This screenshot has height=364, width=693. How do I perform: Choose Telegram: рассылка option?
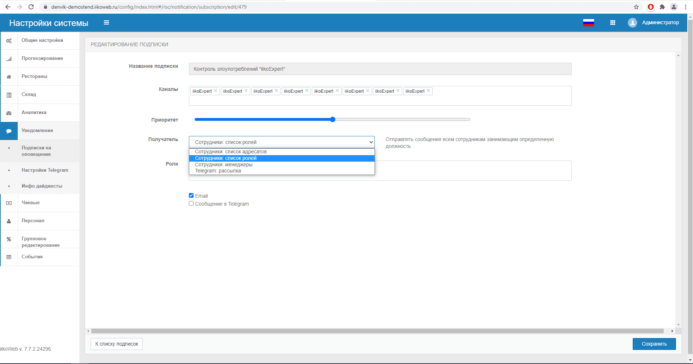coord(282,171)
